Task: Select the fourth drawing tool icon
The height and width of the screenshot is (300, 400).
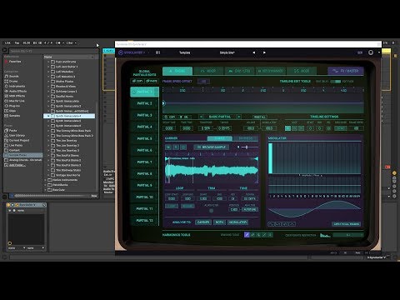Action: click(x=264, y=235)
